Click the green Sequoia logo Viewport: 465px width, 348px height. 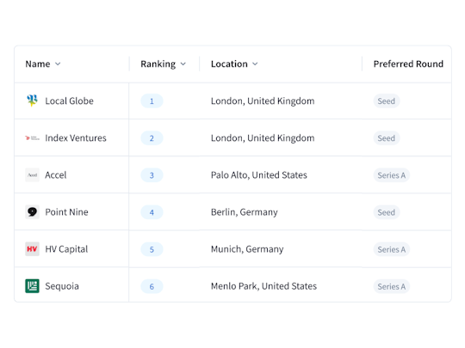click(x=32, y=286)
